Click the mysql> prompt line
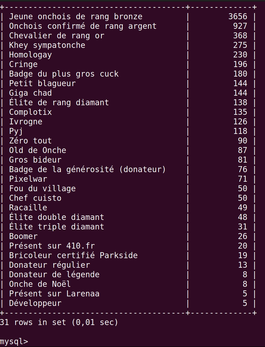The image size is (265, 347). pyautogui.click(x=14, y=341)
